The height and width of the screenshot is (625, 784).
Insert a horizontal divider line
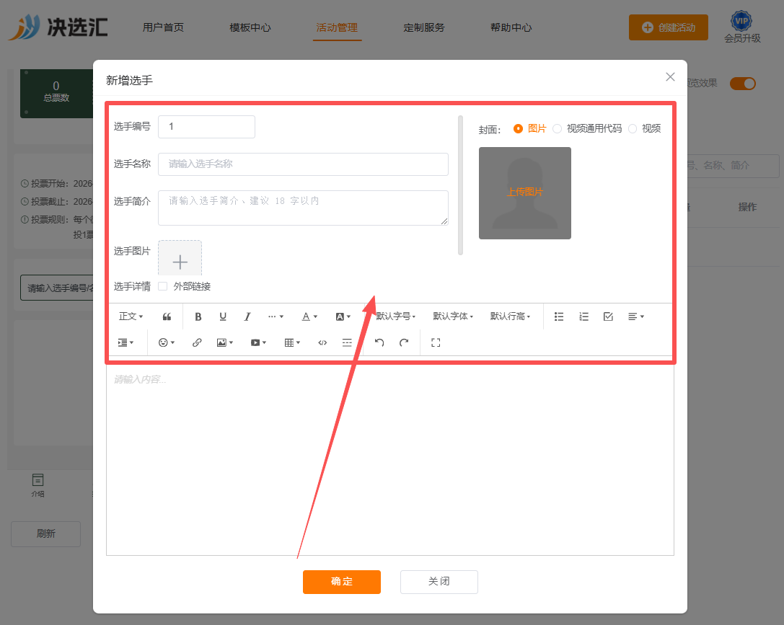click(347, 342)
